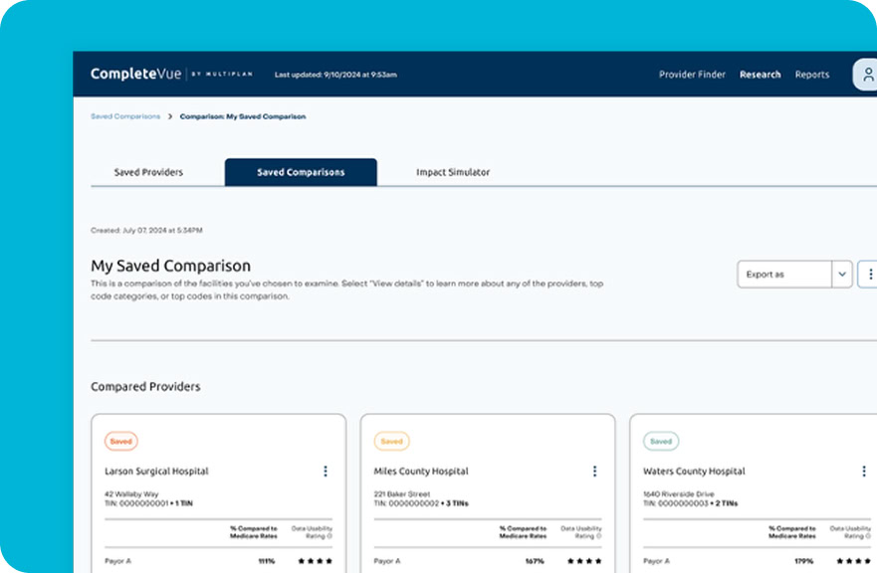Click the Saved badge on Miles County Hospital
Image resolution: width=877 pixels, height=573 pixels.
[391, 441]
